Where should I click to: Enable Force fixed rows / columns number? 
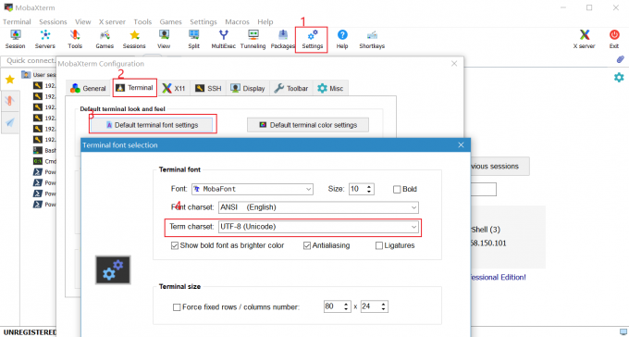pos(177,307)
